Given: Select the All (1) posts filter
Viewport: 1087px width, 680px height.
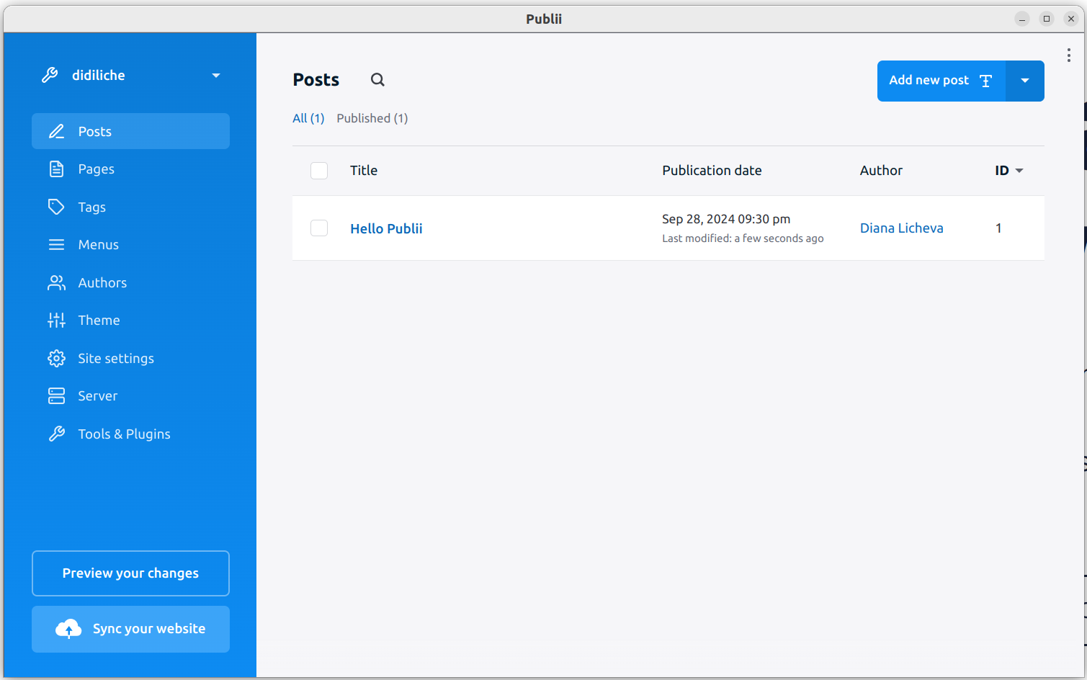Looking at the screenshot, I should 308,118.
